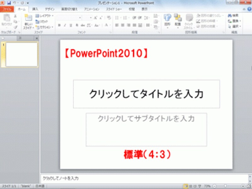This screenshot has height=189, width=252.
Task: Open the font name combo box
Action: click(69, 18)
